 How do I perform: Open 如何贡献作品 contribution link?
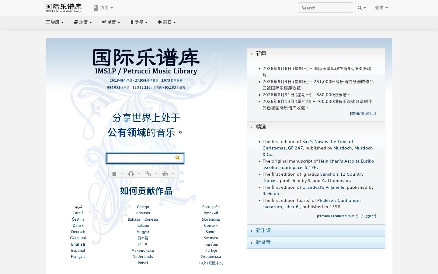146,191
